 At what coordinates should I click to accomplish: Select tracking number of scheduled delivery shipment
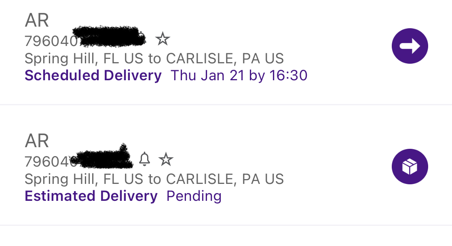coord(85,40)
